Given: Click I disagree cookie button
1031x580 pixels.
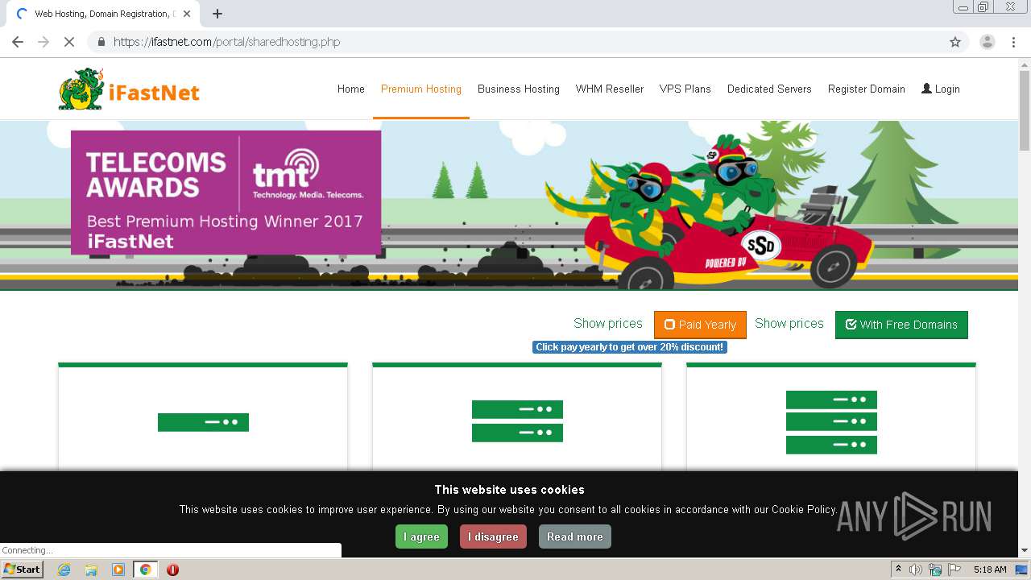Looking at the screenshot, I should tap(493, 536).
